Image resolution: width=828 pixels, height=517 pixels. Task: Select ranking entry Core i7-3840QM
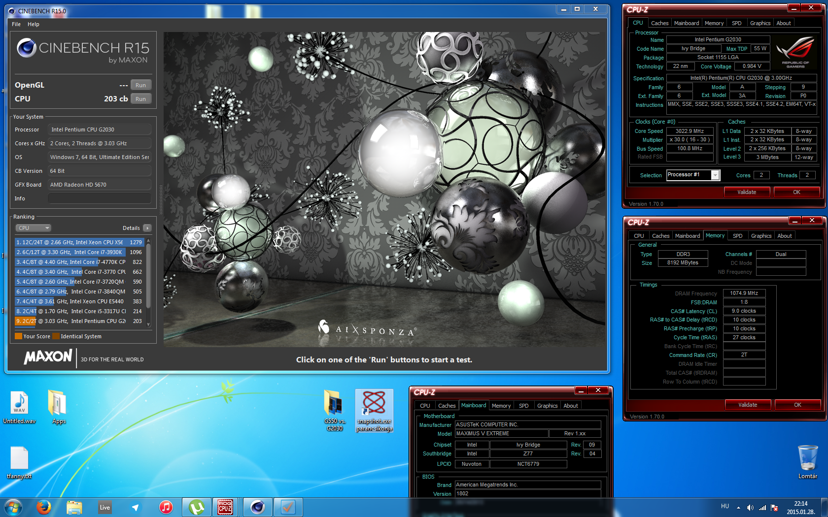(79, 291)
